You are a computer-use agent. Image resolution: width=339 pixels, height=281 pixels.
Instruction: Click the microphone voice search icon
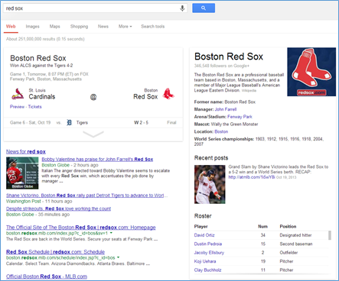point(182,8)
